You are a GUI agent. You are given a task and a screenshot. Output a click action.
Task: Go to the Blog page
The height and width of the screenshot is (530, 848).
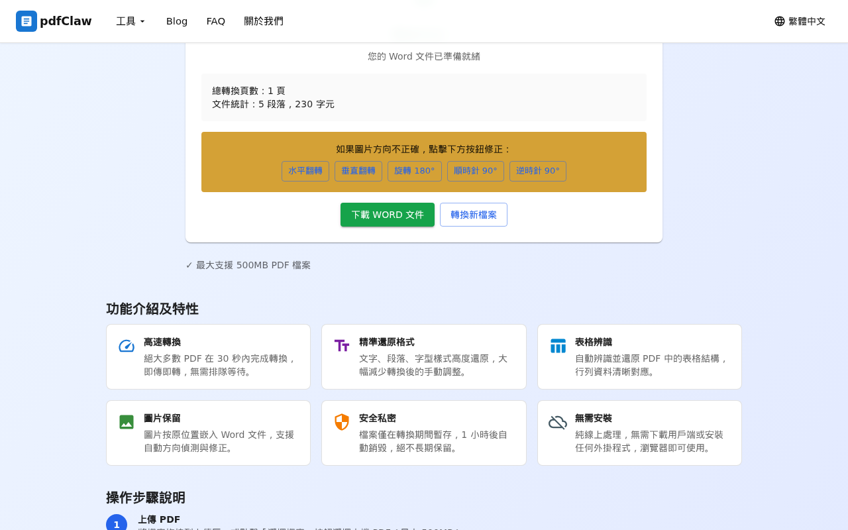point(176,21)
